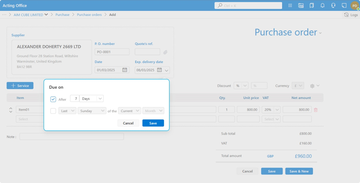The image size is (360, 183).
Task: Open the notifications bell
Action: (x=323, y=6)
